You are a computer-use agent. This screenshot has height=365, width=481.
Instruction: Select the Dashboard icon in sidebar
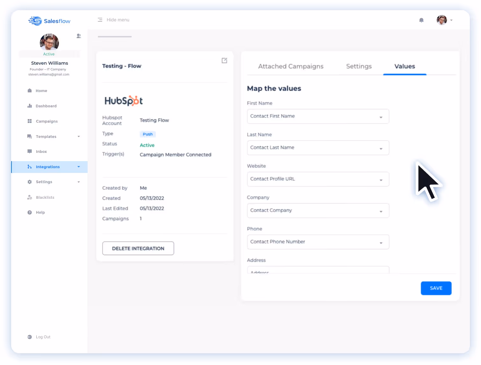pyautogui.click(x=29, y=106)
